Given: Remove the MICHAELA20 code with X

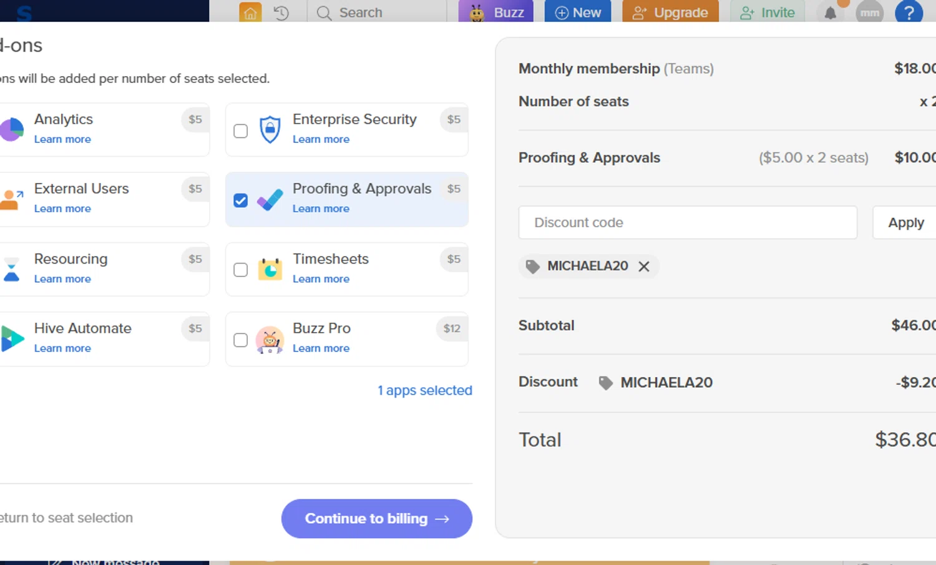Looking at the screenshot, I should [x=644, y=267].
